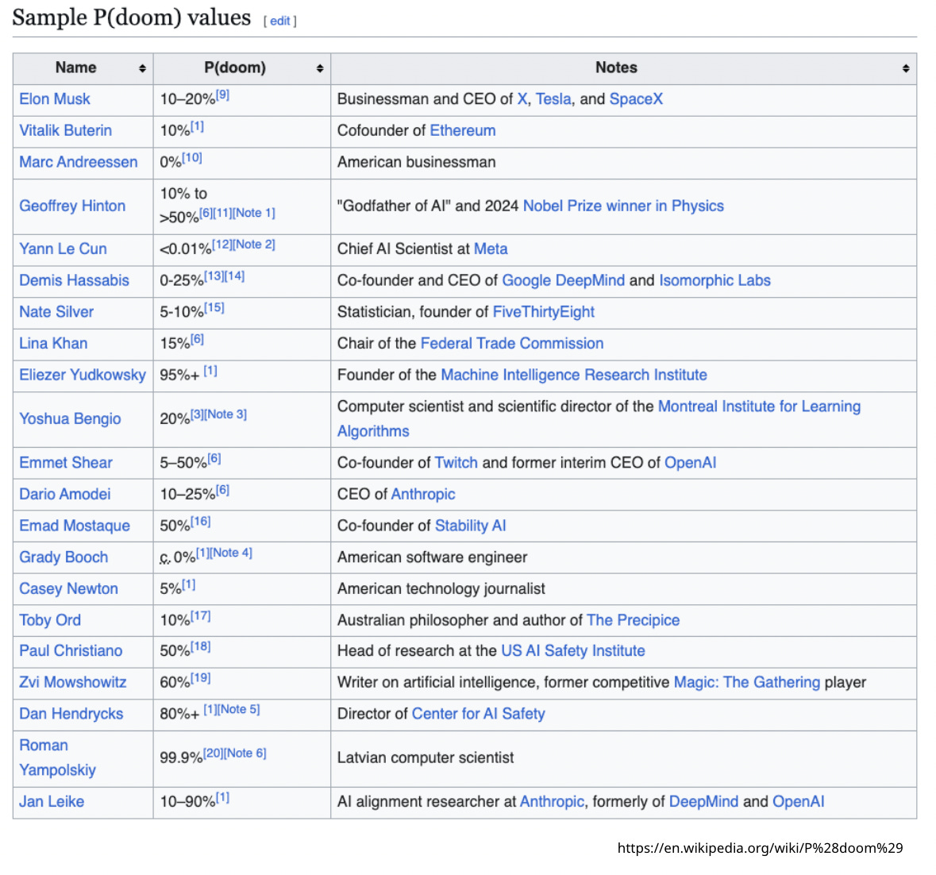
Task: Follow the X link in Musk row
Action: 522,99
